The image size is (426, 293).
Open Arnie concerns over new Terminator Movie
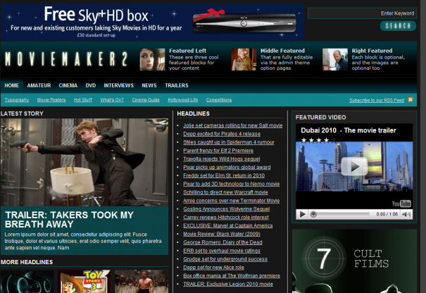point(231,201)
